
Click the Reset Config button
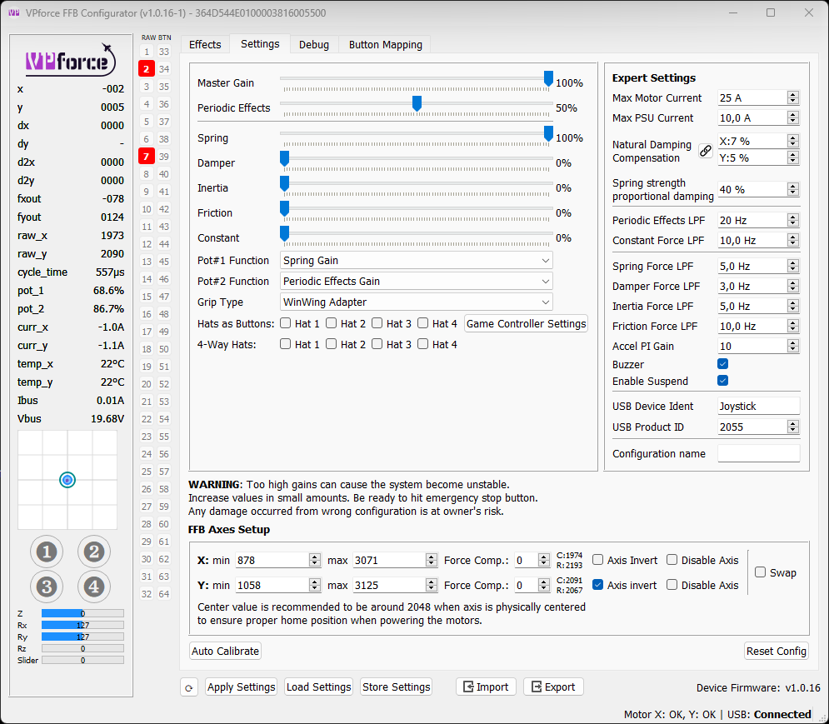(x=776, y=651)
